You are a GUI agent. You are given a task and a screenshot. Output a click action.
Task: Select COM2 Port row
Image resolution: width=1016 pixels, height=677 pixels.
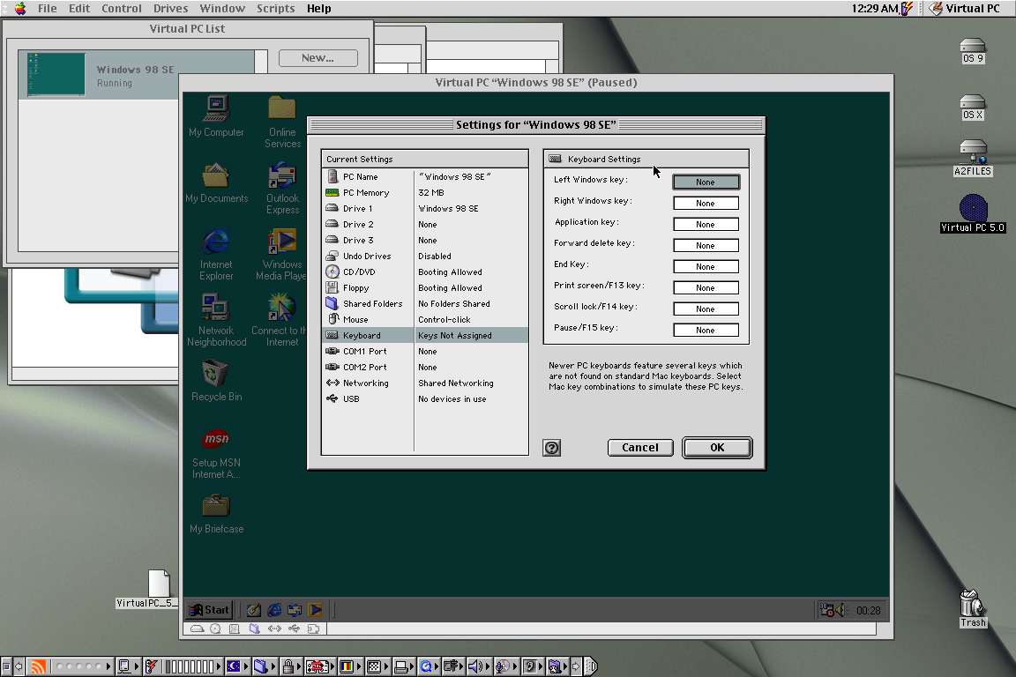pyautogui.click(x=425, y=368)
